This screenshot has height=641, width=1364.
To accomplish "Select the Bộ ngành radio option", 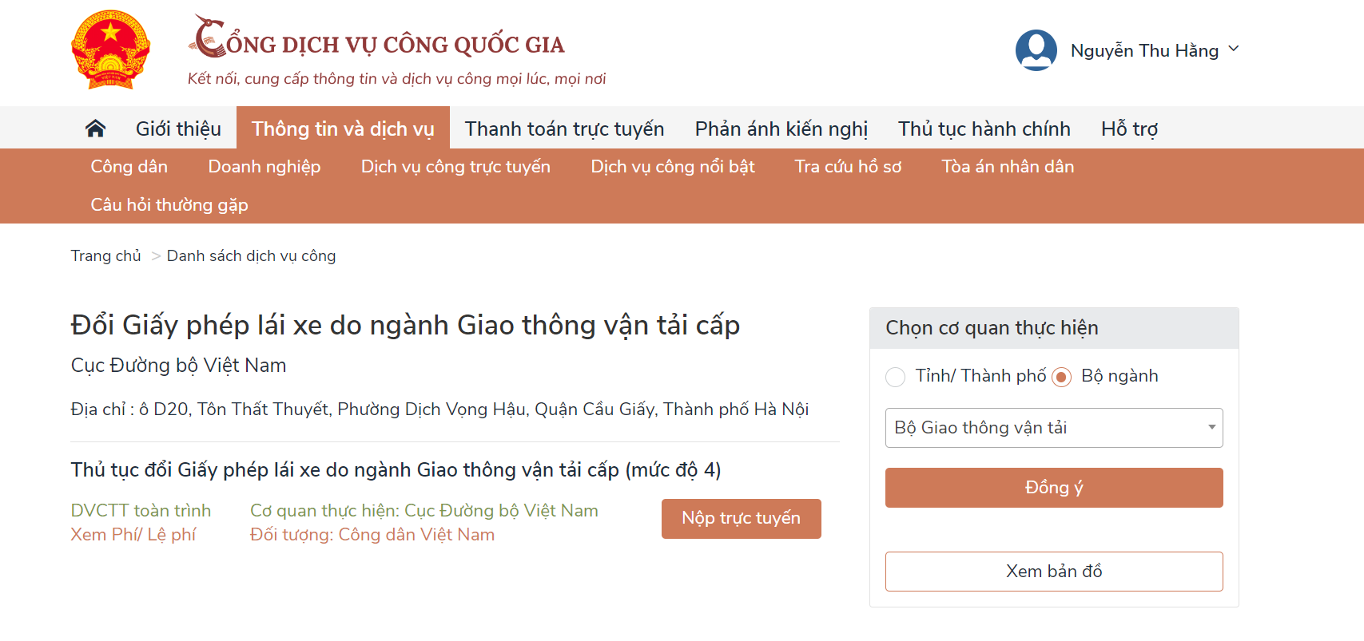I will click(x=1061, y=377).
